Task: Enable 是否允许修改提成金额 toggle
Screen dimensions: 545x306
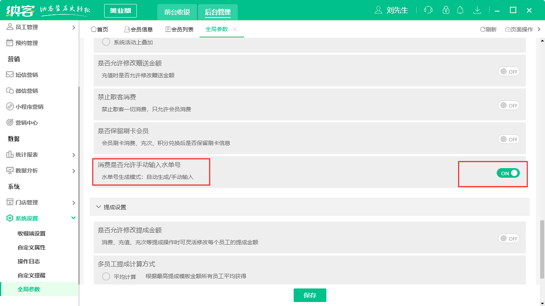Action: click(x=509, y=239)
